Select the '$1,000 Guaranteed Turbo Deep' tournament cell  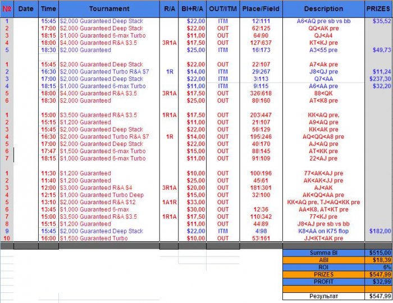(x=109, y=195)
